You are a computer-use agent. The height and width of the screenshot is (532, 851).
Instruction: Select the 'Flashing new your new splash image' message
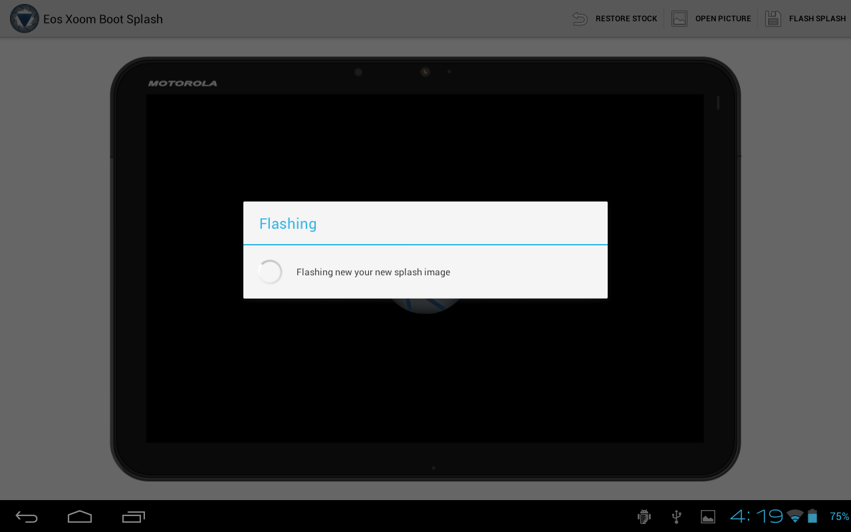coord(373,272)
